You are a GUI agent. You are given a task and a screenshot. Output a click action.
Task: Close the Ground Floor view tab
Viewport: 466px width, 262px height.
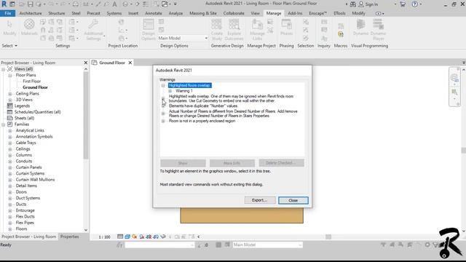(130, 63)
